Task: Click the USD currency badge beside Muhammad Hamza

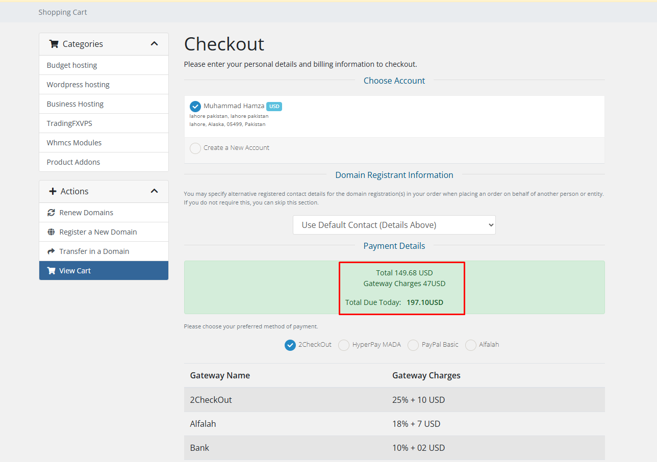Action: pos(274,107)
